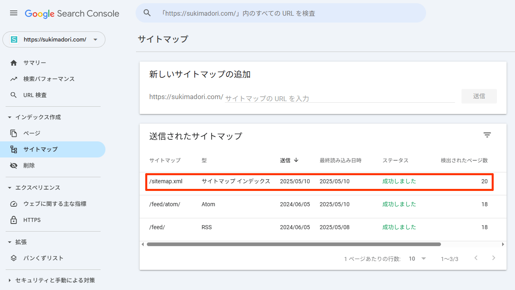The height and width of the screenshot is (290, 515).
Task: Click the horizontal scrollbar of the table
Action: click(294, 244)
